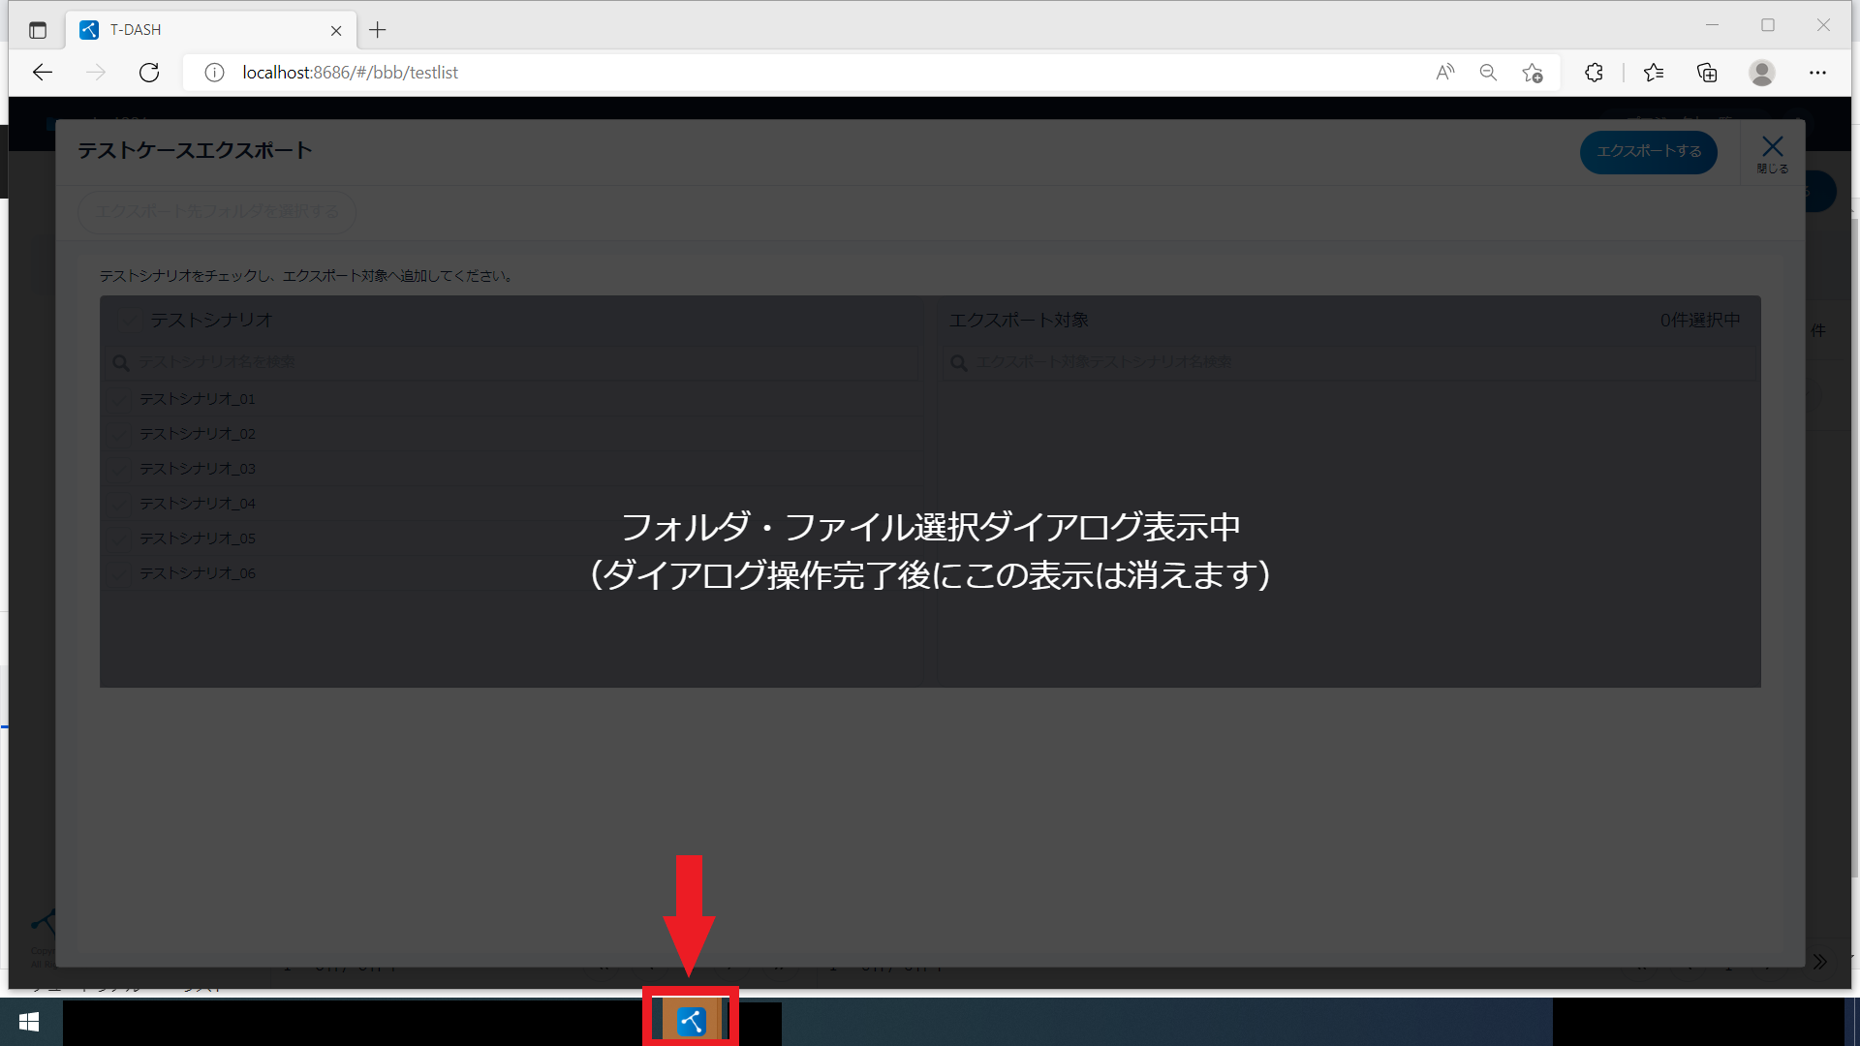Image resolution: width=1860 pixels, height=1046 pixels.
Task: Click the Read aloud icon in the address bar
Action: [x=1444, y=73]
